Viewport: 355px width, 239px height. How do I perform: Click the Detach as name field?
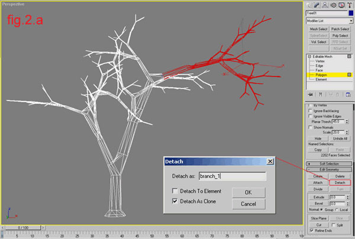click(x=231, y=176)
